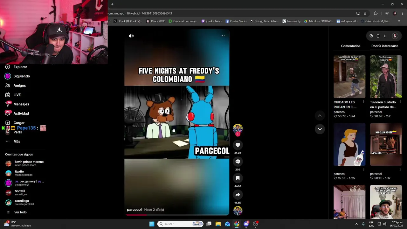The width and height of the screenshot is (407, 229).
Task: Open File Explorer from the taskbar
Action: [x=218, y=224]
